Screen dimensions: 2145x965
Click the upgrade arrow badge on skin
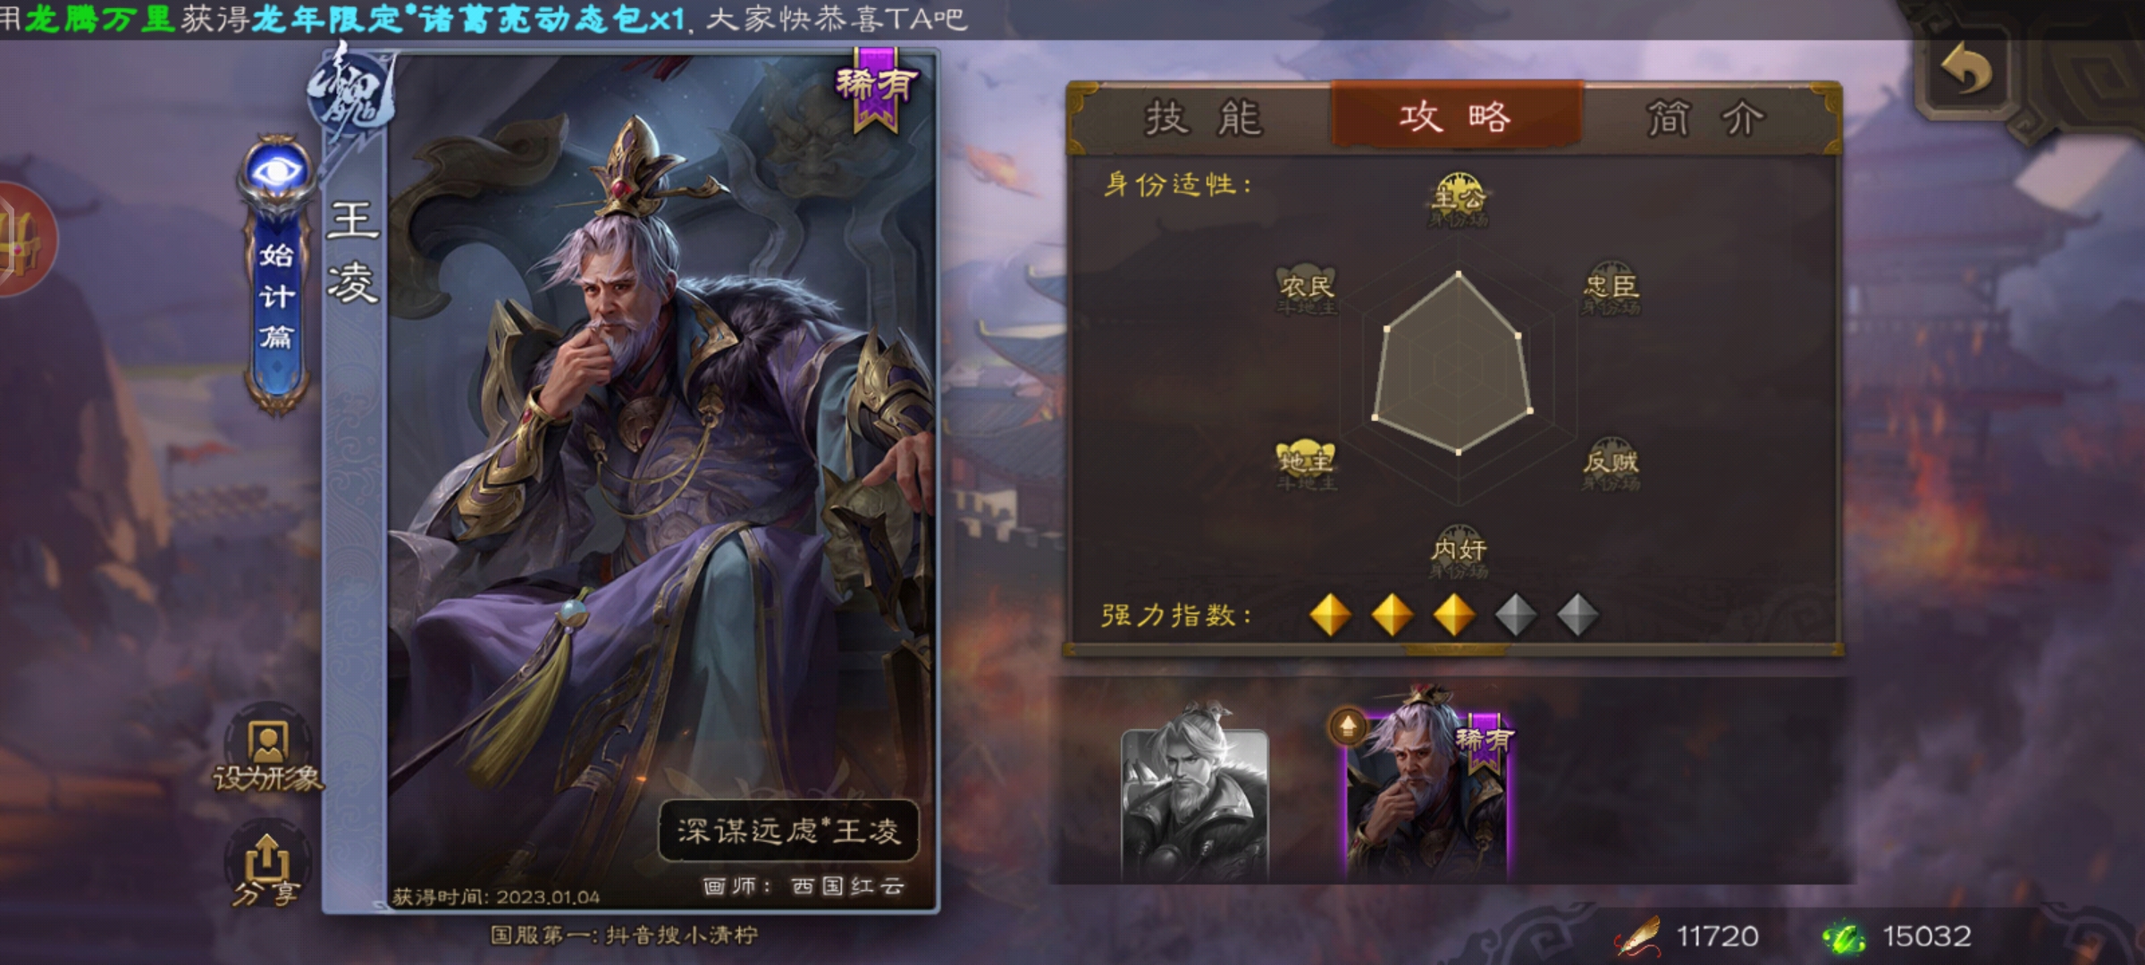coord(1348,727)
